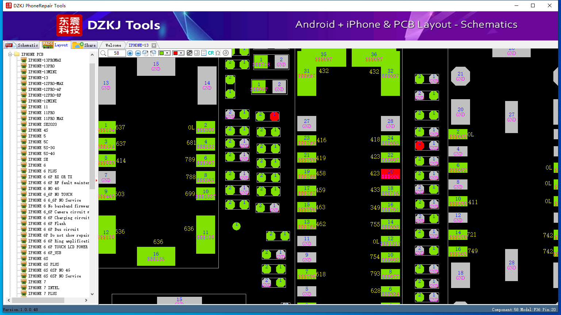Click the yellow 793 resistance value
Viewport: 561px width, 315px height.
[x=375, y=273]
